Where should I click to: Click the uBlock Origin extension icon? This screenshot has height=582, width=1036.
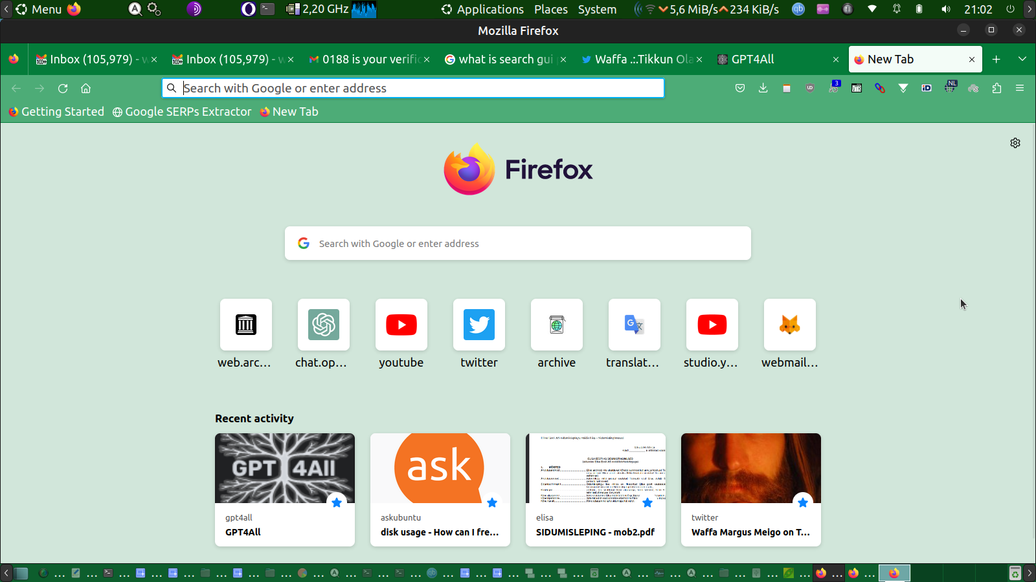[x=810, y=88]
